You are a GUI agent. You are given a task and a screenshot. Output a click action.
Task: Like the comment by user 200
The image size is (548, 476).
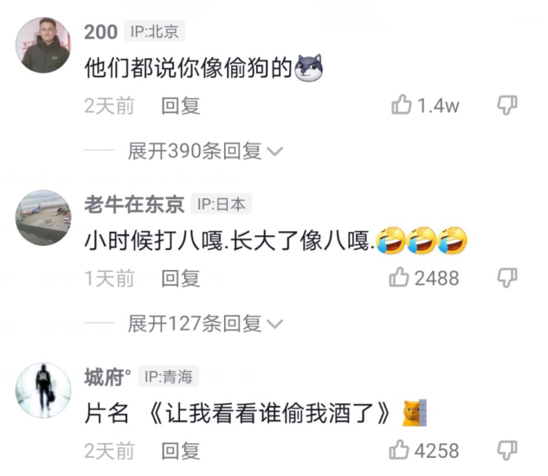tap(401, 105)
